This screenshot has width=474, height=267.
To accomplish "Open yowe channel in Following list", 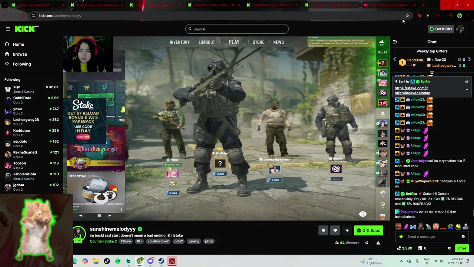I will click(31, 111).
